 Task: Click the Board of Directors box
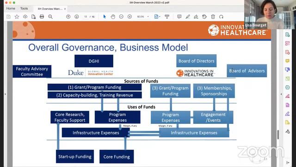pyautogui.click(x=196, y=61)
